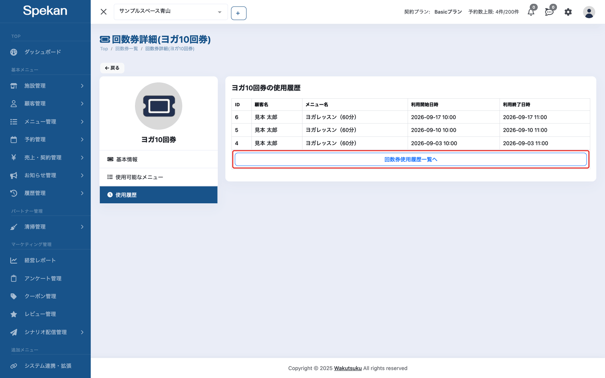Click the 2026-09-10 11:00 end time cell
The image size is (605, 378).
pyautogui.click(x=544, y=130)
